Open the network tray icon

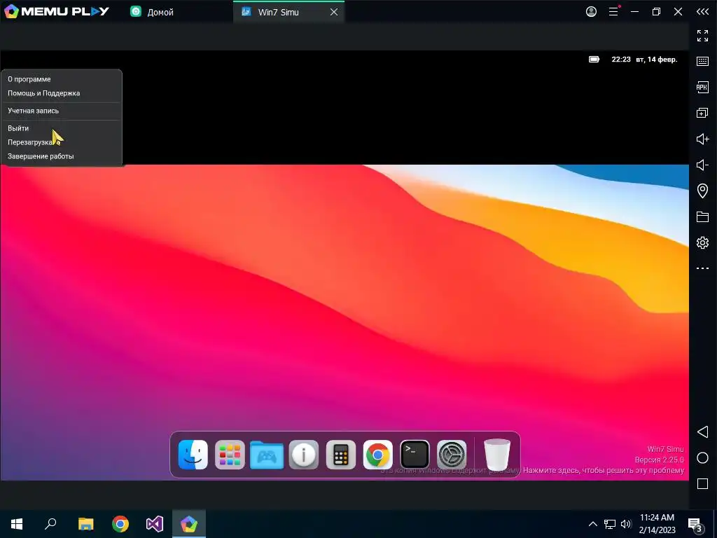pos(610,524)
